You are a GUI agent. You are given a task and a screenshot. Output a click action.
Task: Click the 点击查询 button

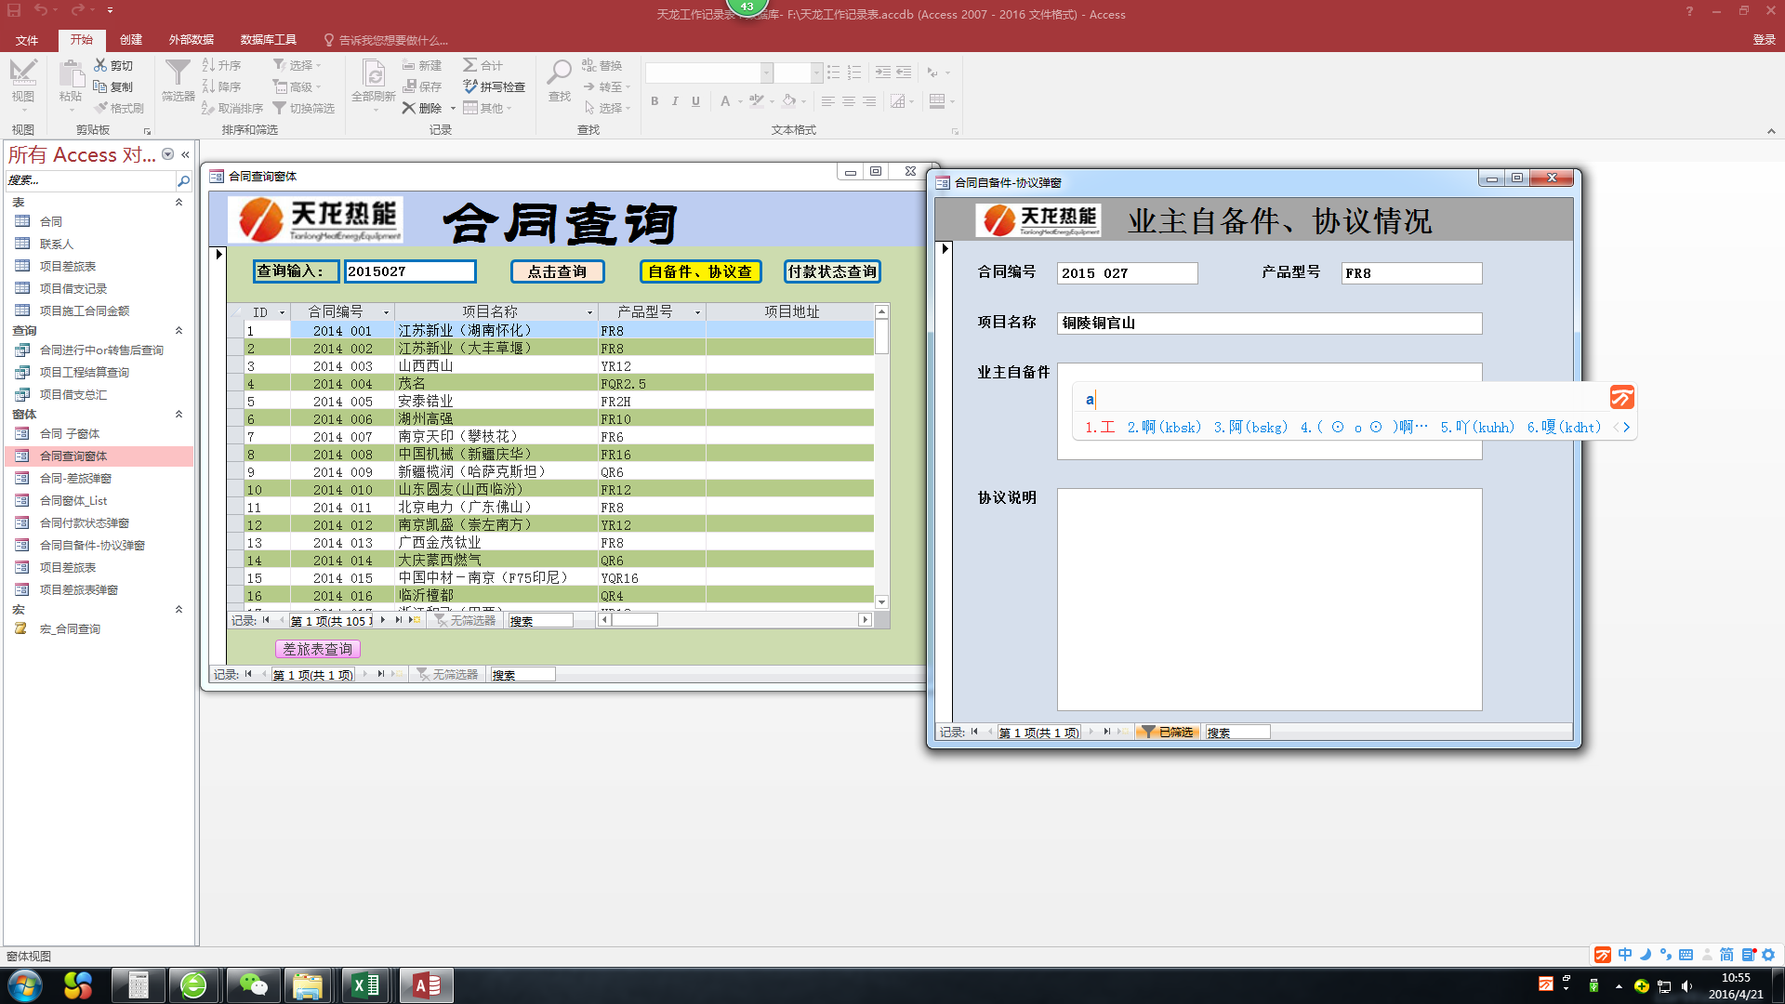tap(557, 271)
